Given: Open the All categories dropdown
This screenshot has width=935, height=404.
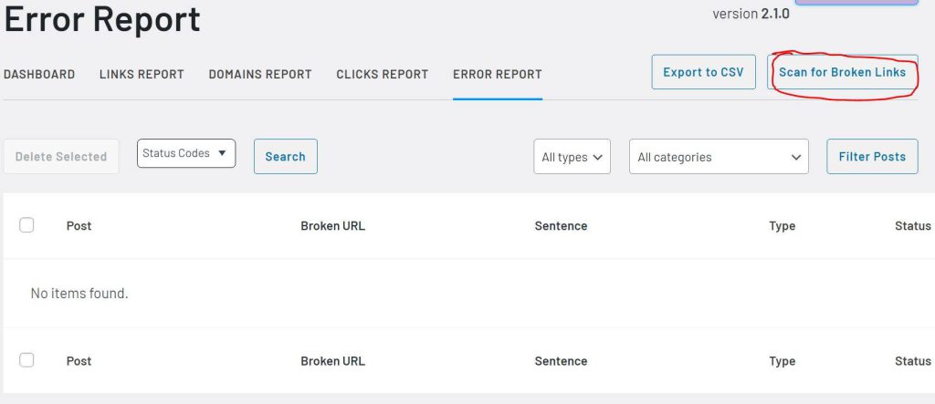Looking at the screenshot, I should (x=719, y=157).
